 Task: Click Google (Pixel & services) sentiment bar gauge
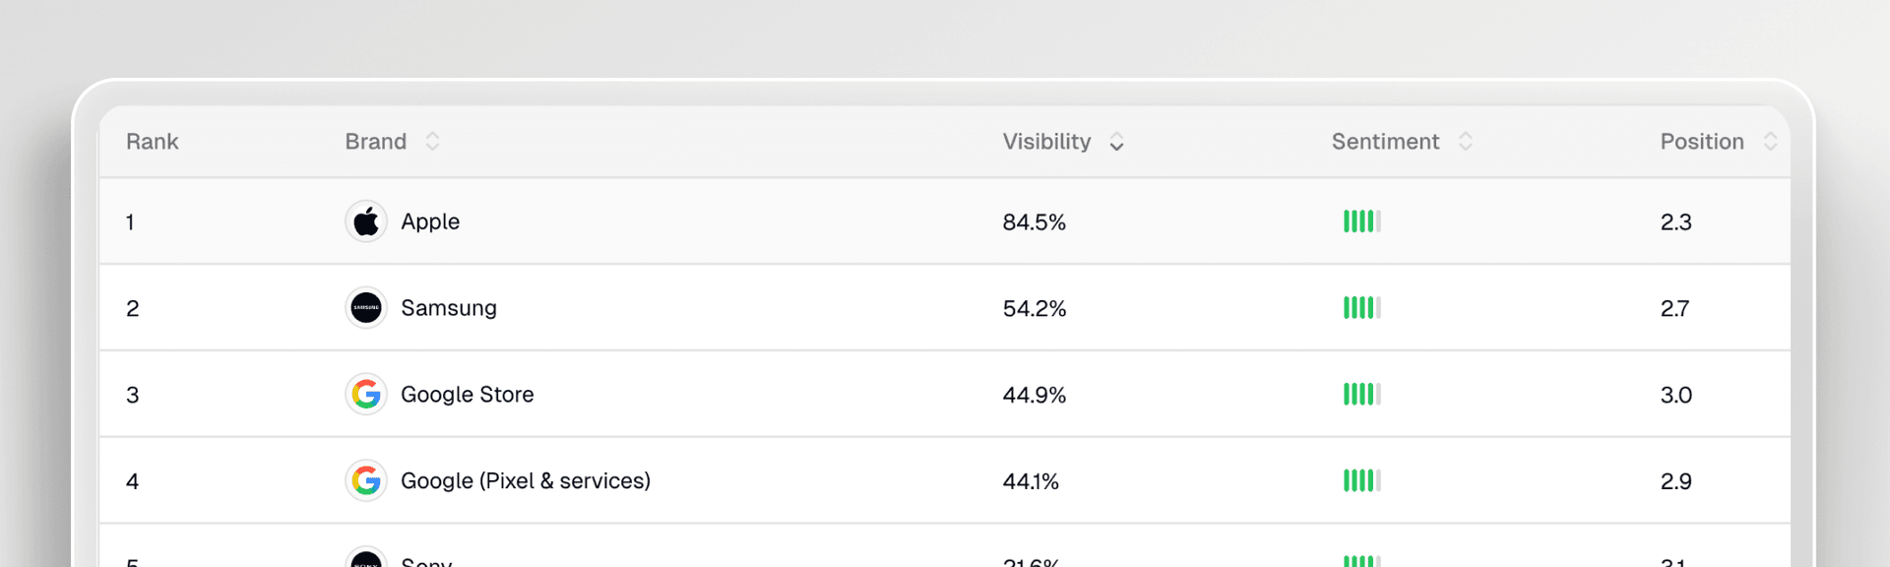pos(1361,481)
